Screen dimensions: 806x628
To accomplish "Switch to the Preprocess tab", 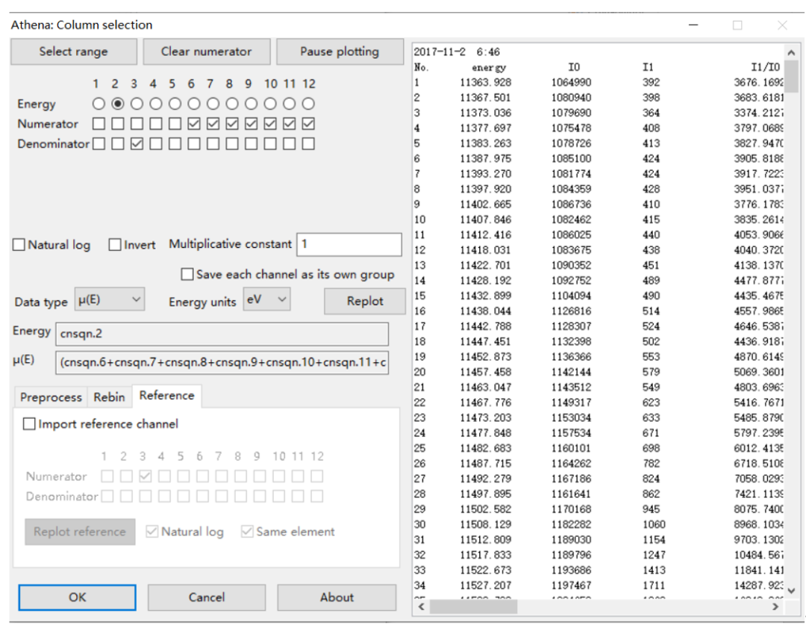I will [x=50, y=397].
